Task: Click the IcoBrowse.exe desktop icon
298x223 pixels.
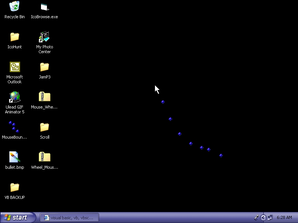Action: coord(44,7)
